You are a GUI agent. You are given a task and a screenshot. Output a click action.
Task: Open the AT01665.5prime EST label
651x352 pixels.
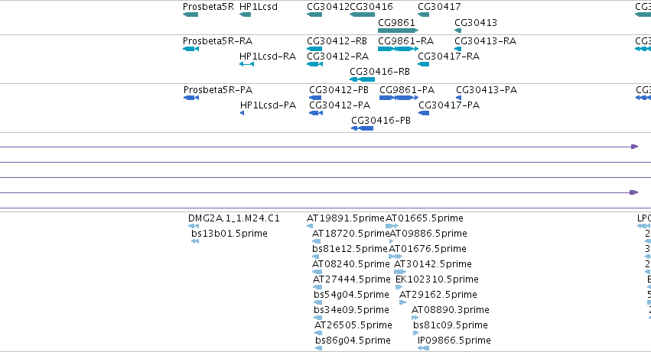tap(425, 218)
